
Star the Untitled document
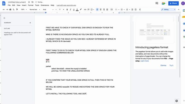pos(29,2)
